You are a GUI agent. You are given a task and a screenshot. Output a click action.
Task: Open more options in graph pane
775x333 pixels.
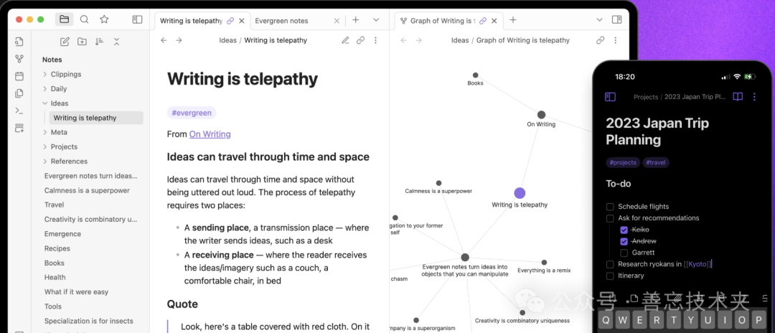616,40
